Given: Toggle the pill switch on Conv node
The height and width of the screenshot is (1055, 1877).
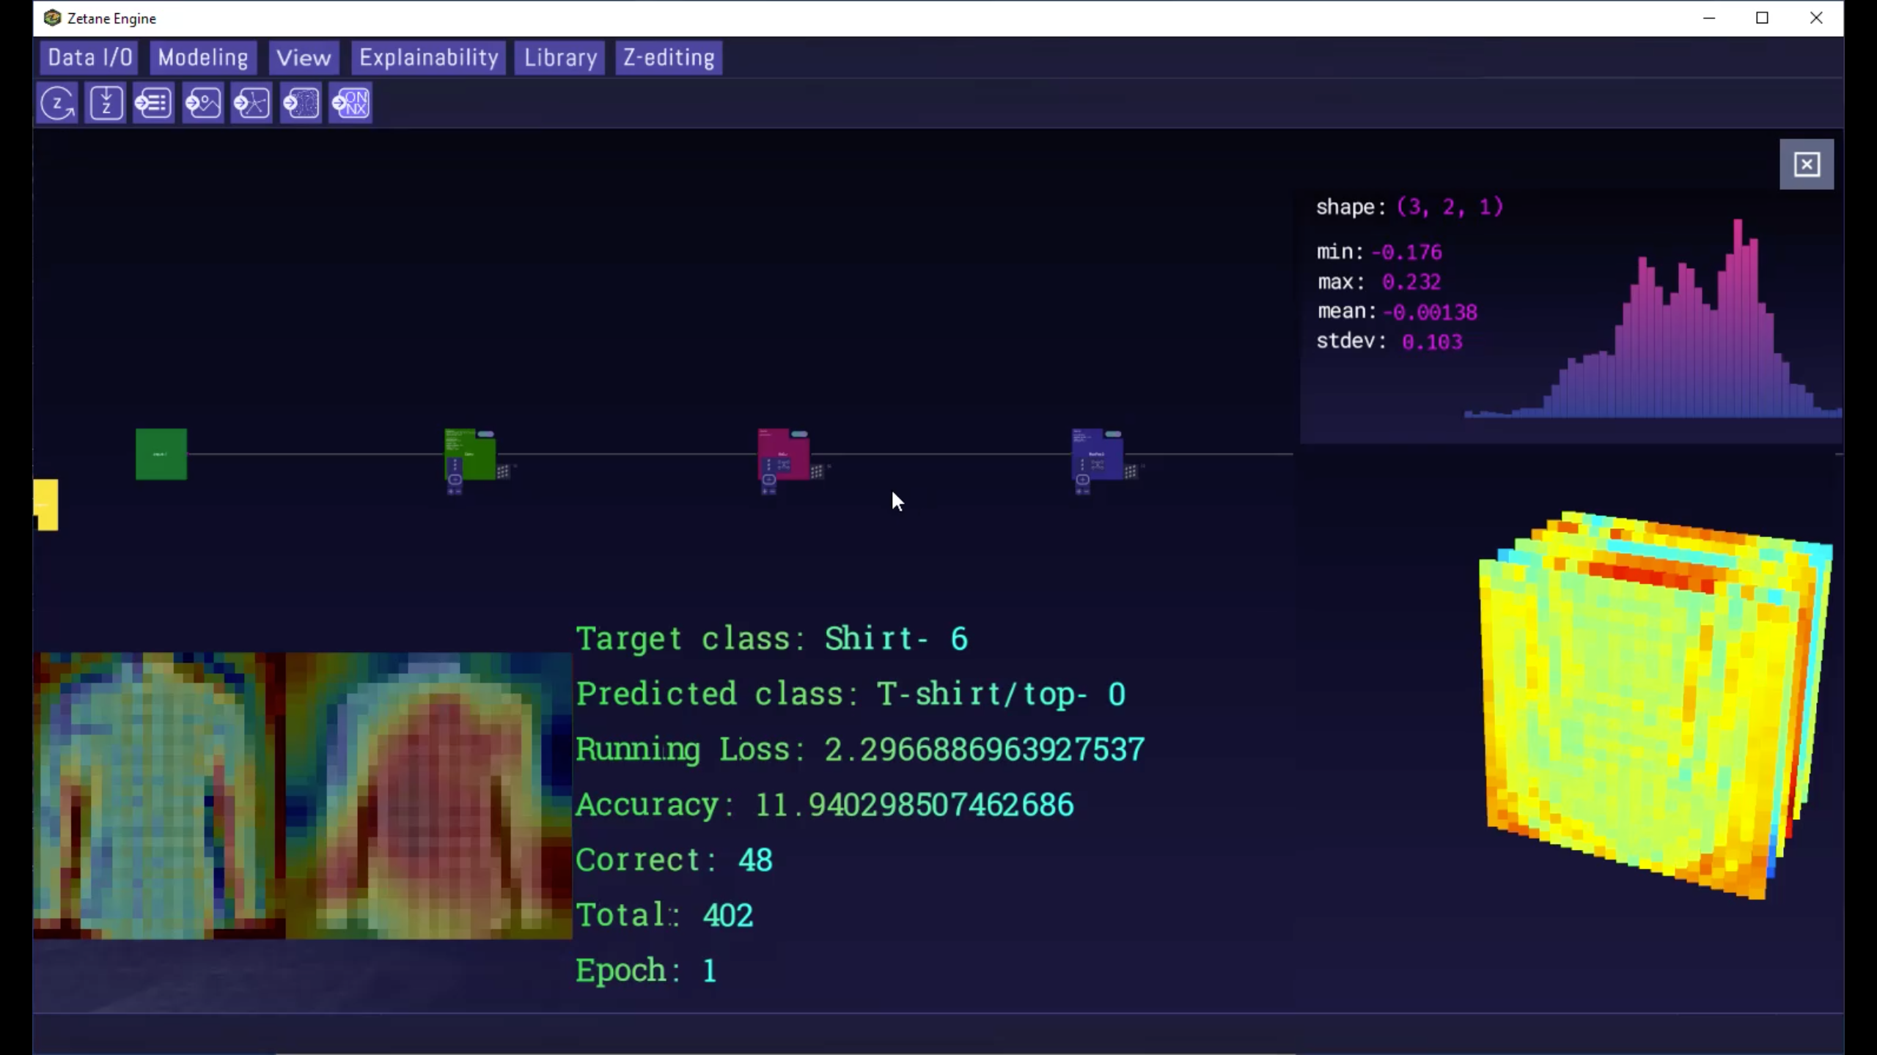Looking at the screenshot, I should pos(485,434).
